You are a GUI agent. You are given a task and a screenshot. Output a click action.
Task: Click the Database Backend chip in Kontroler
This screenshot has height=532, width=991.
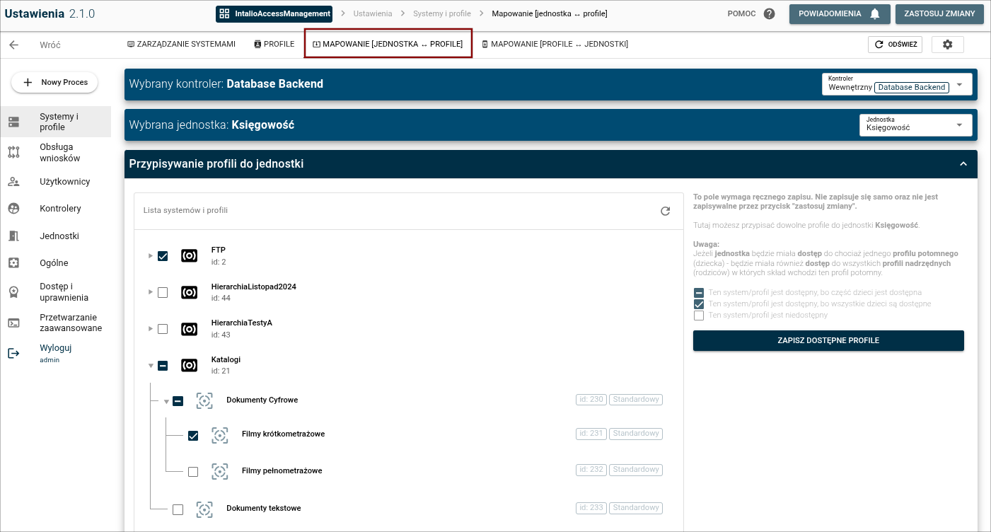click(912, 88)
